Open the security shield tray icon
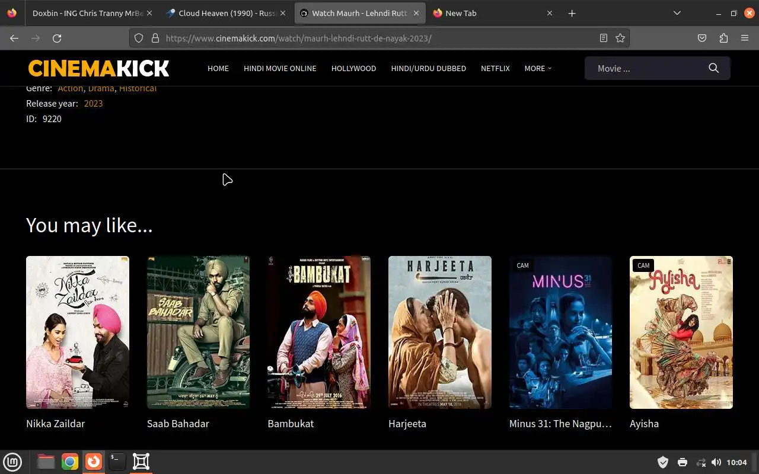Viewport: 759px width, 474px height. coord(663,462)
